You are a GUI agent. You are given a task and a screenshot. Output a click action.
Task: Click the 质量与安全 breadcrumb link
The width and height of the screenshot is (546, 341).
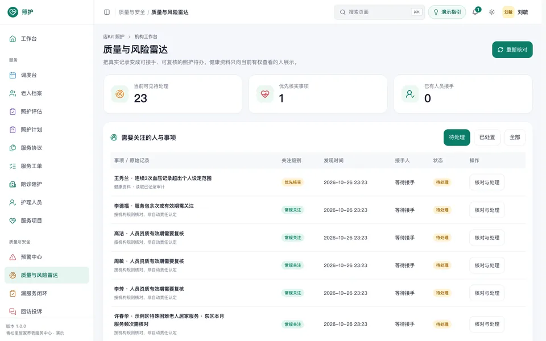131,12
